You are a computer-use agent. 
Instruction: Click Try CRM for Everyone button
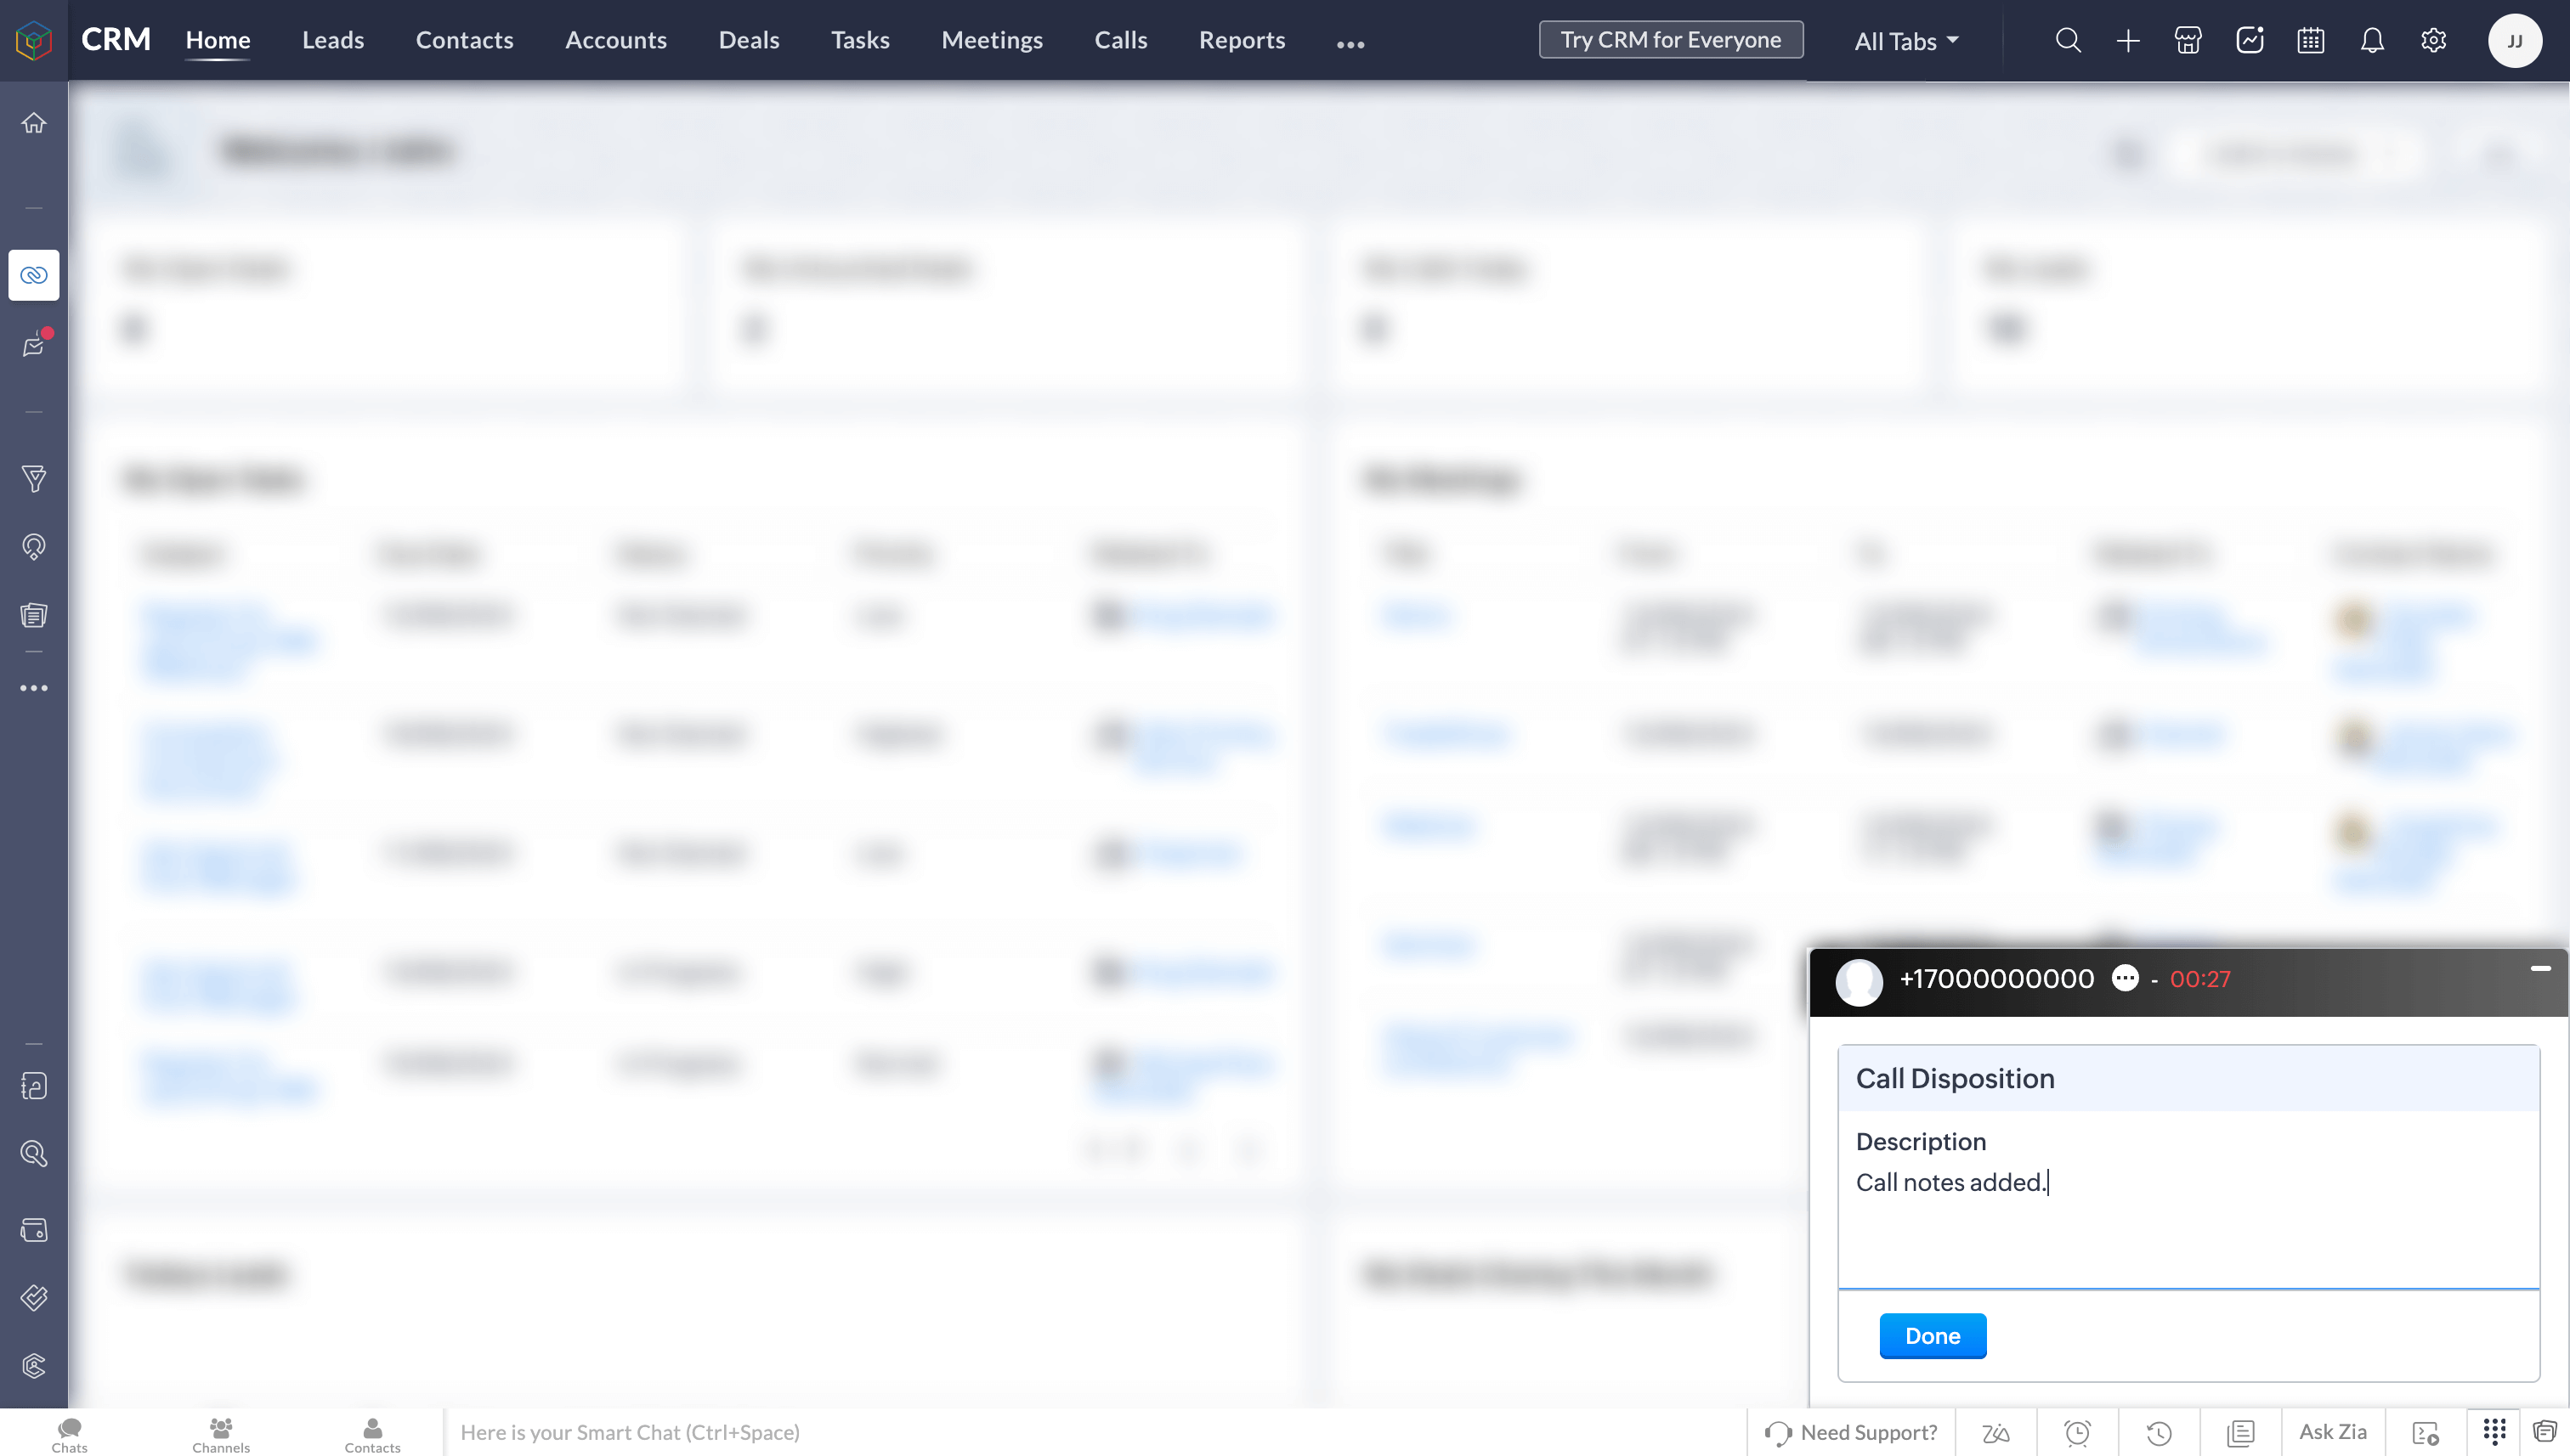(x=1671, y=40)
